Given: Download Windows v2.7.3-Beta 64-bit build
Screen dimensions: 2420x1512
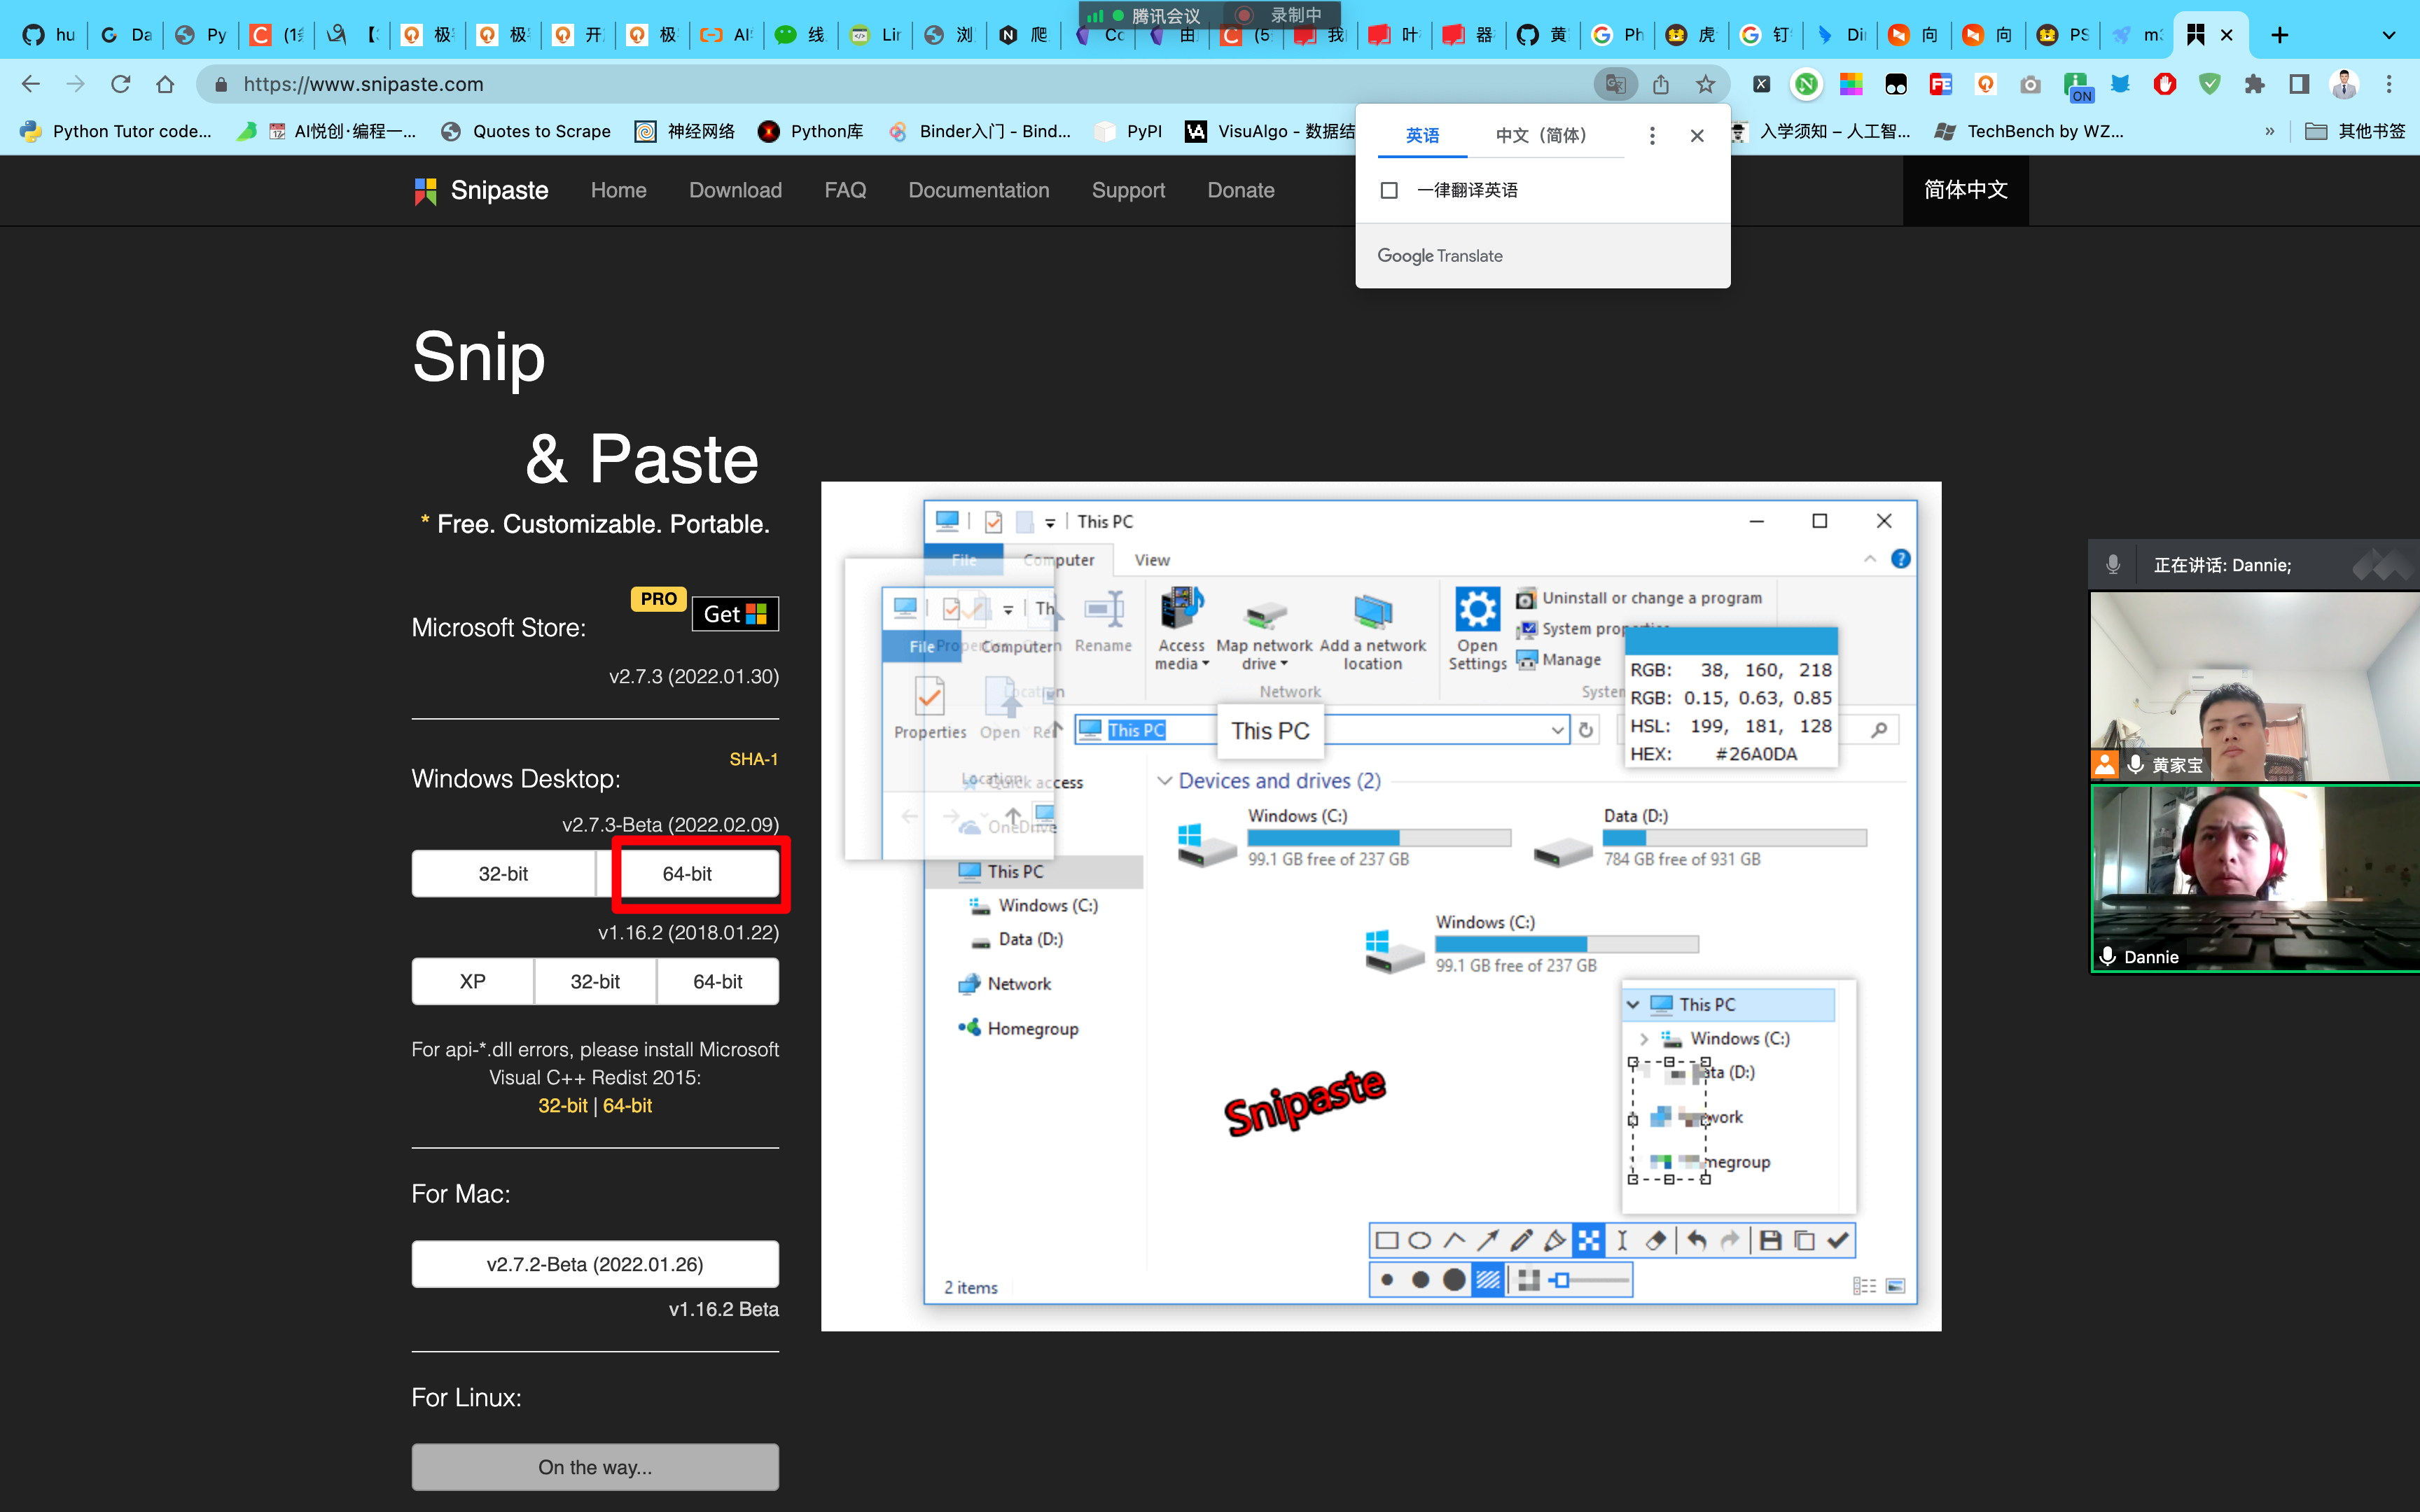Looking at the screenshot, I should pos(688,873).
